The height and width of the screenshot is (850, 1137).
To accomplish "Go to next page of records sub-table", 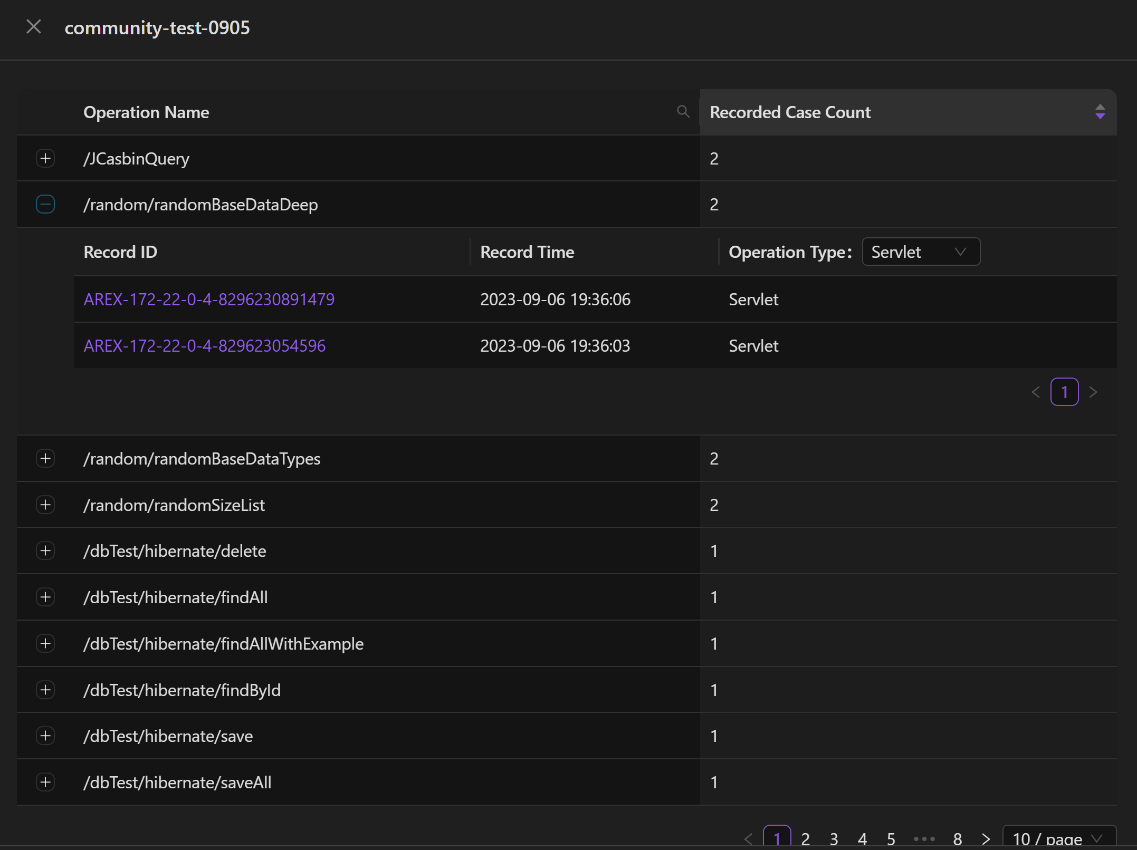I will point(1093,392).
